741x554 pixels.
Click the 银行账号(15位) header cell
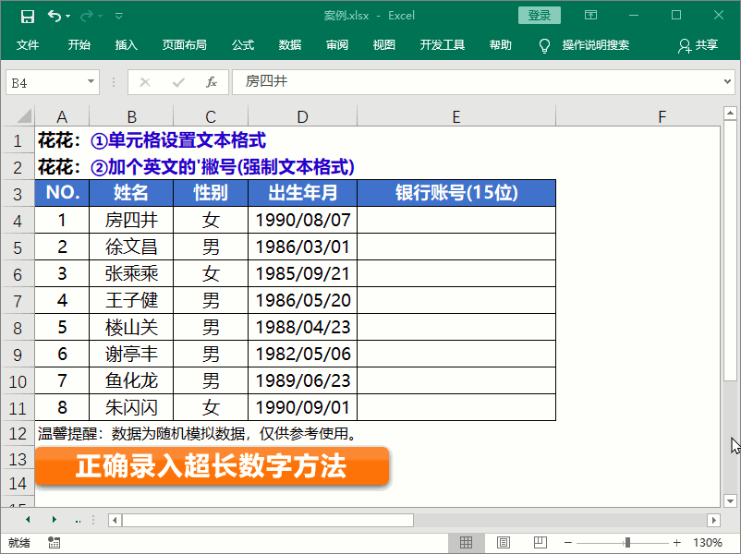tap(456, 193)
